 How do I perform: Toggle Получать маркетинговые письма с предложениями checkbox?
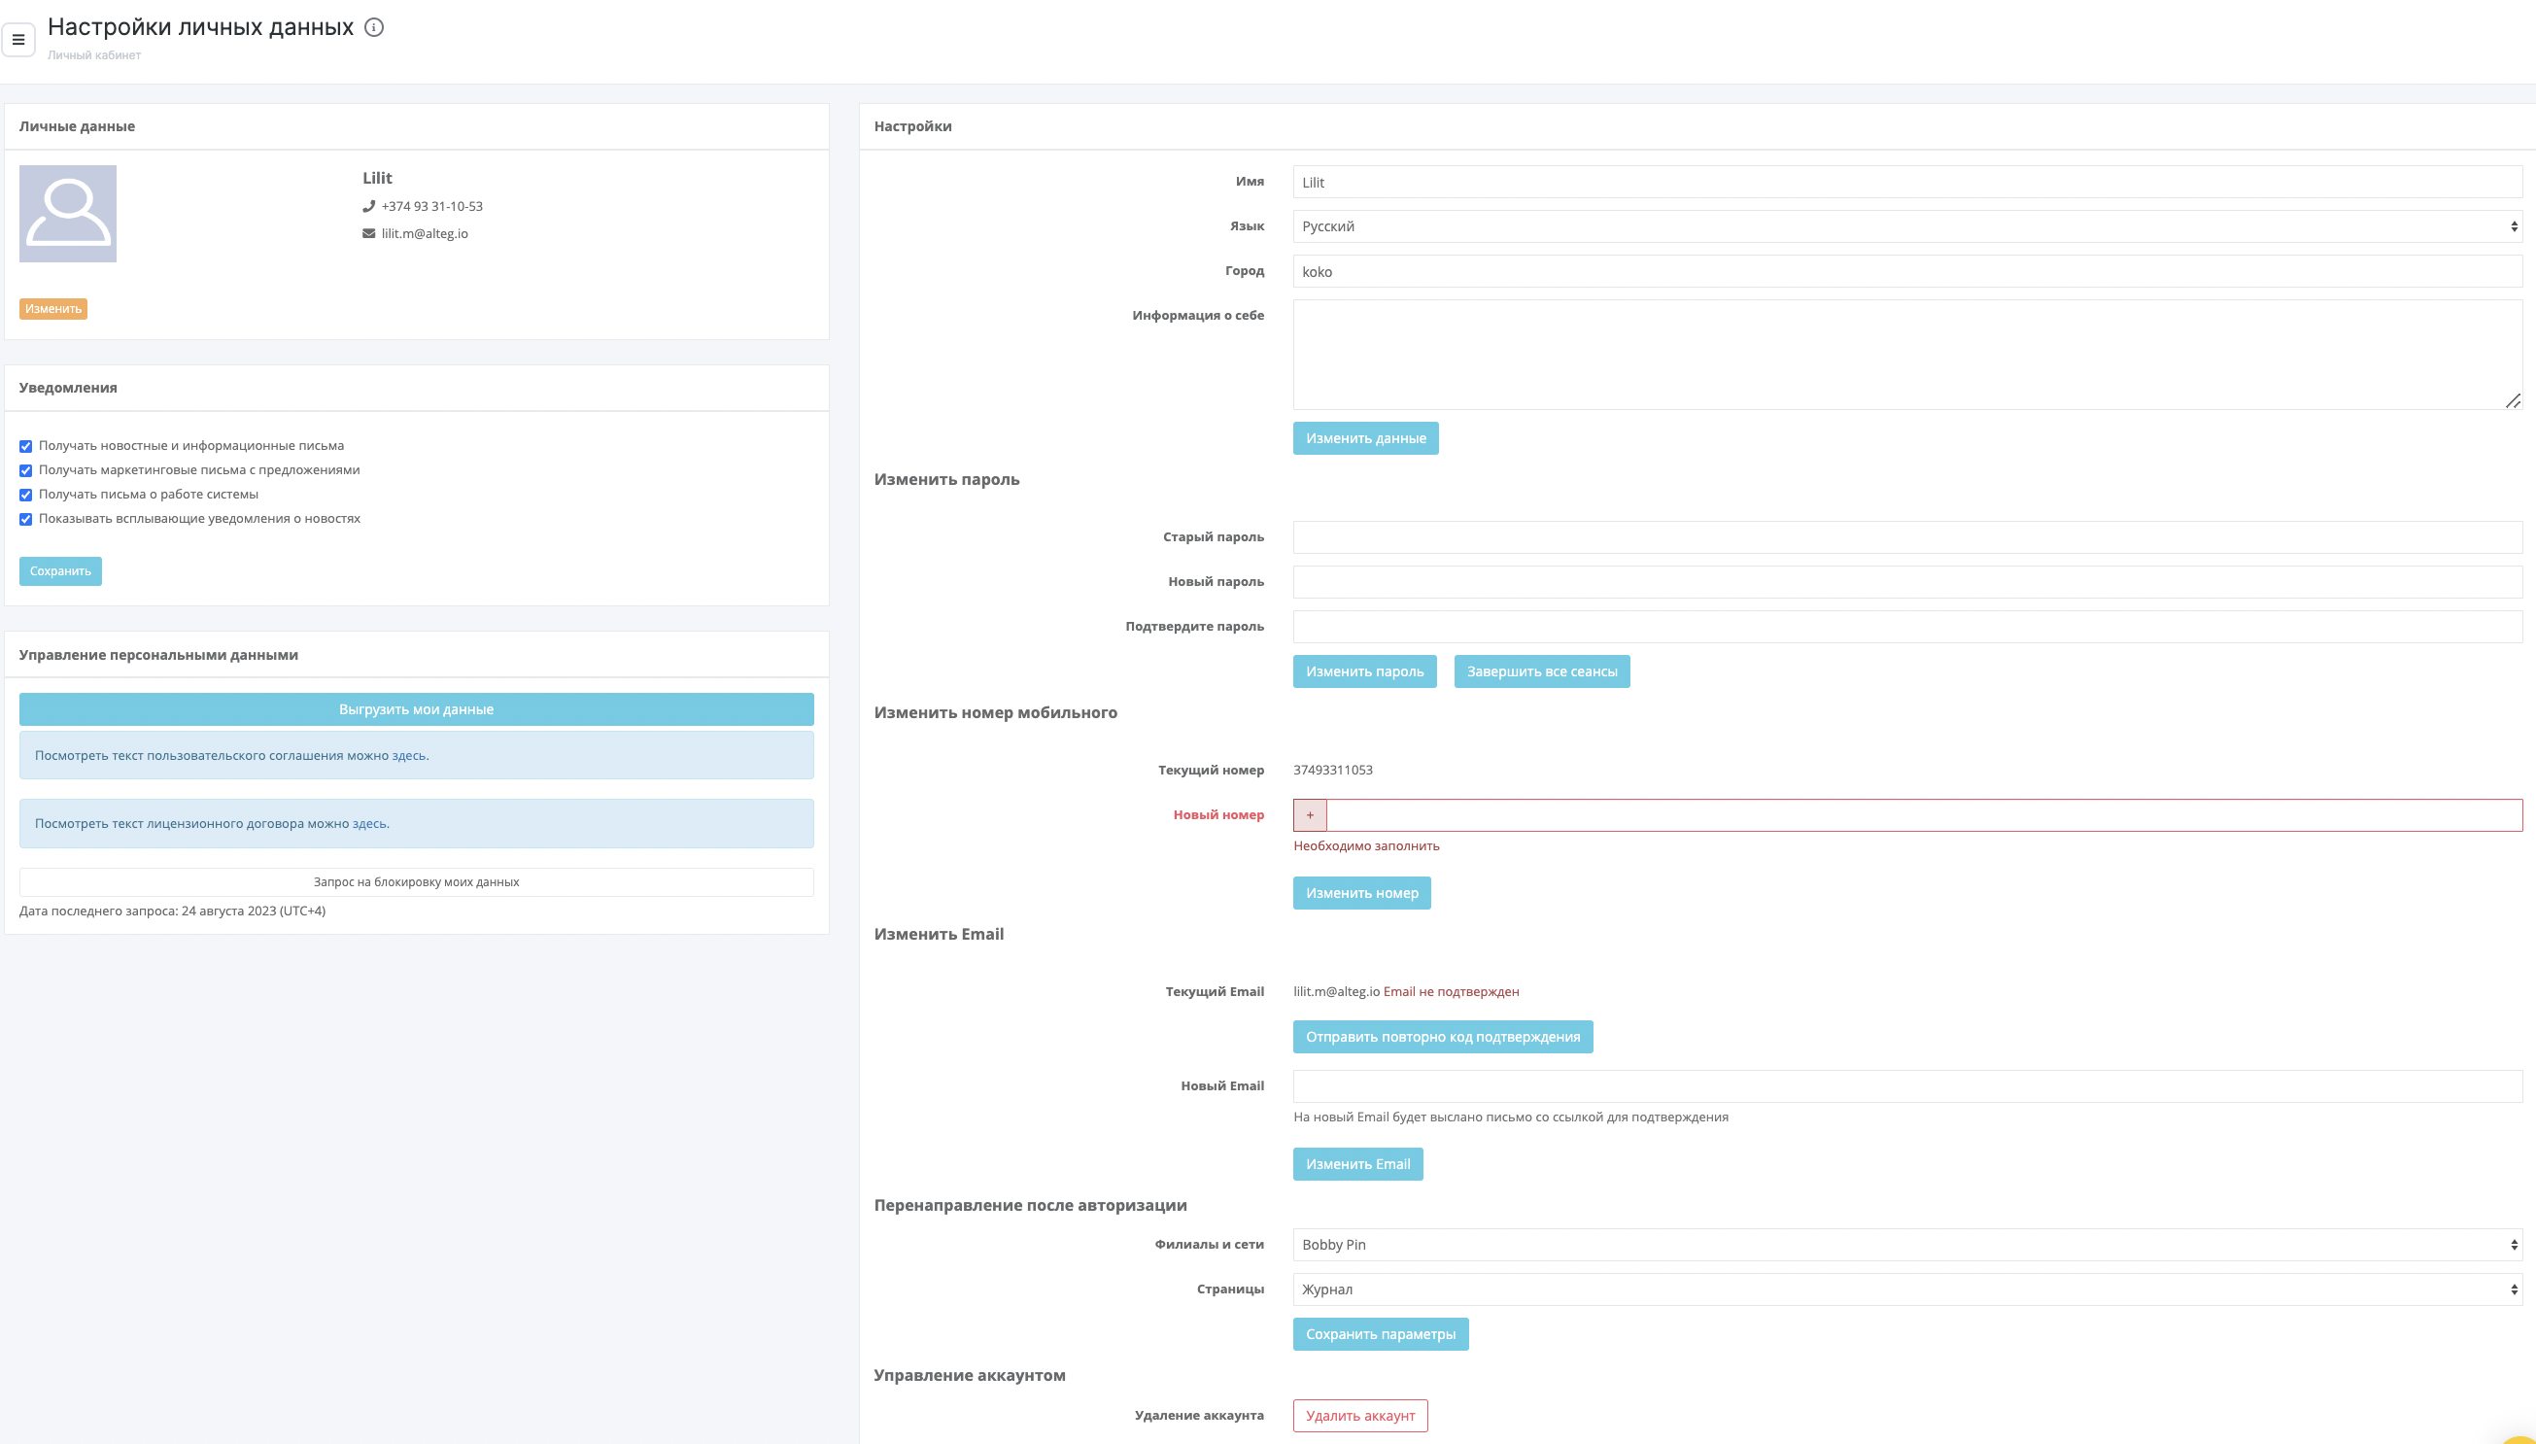tap(26, 471)
